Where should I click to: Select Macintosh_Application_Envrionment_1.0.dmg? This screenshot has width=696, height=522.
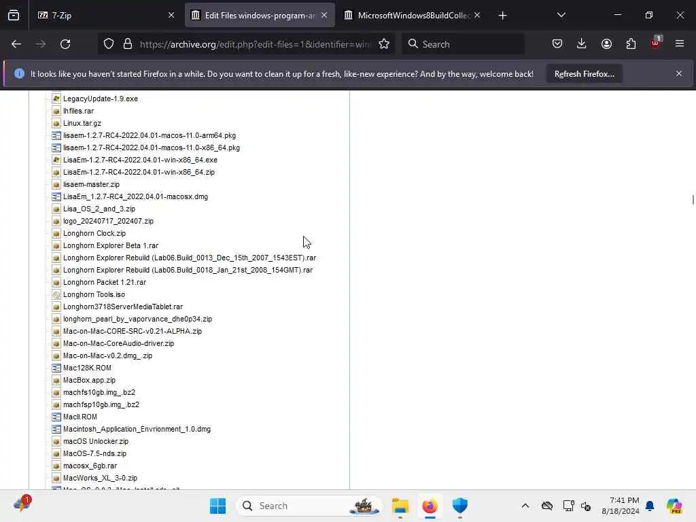137,430
